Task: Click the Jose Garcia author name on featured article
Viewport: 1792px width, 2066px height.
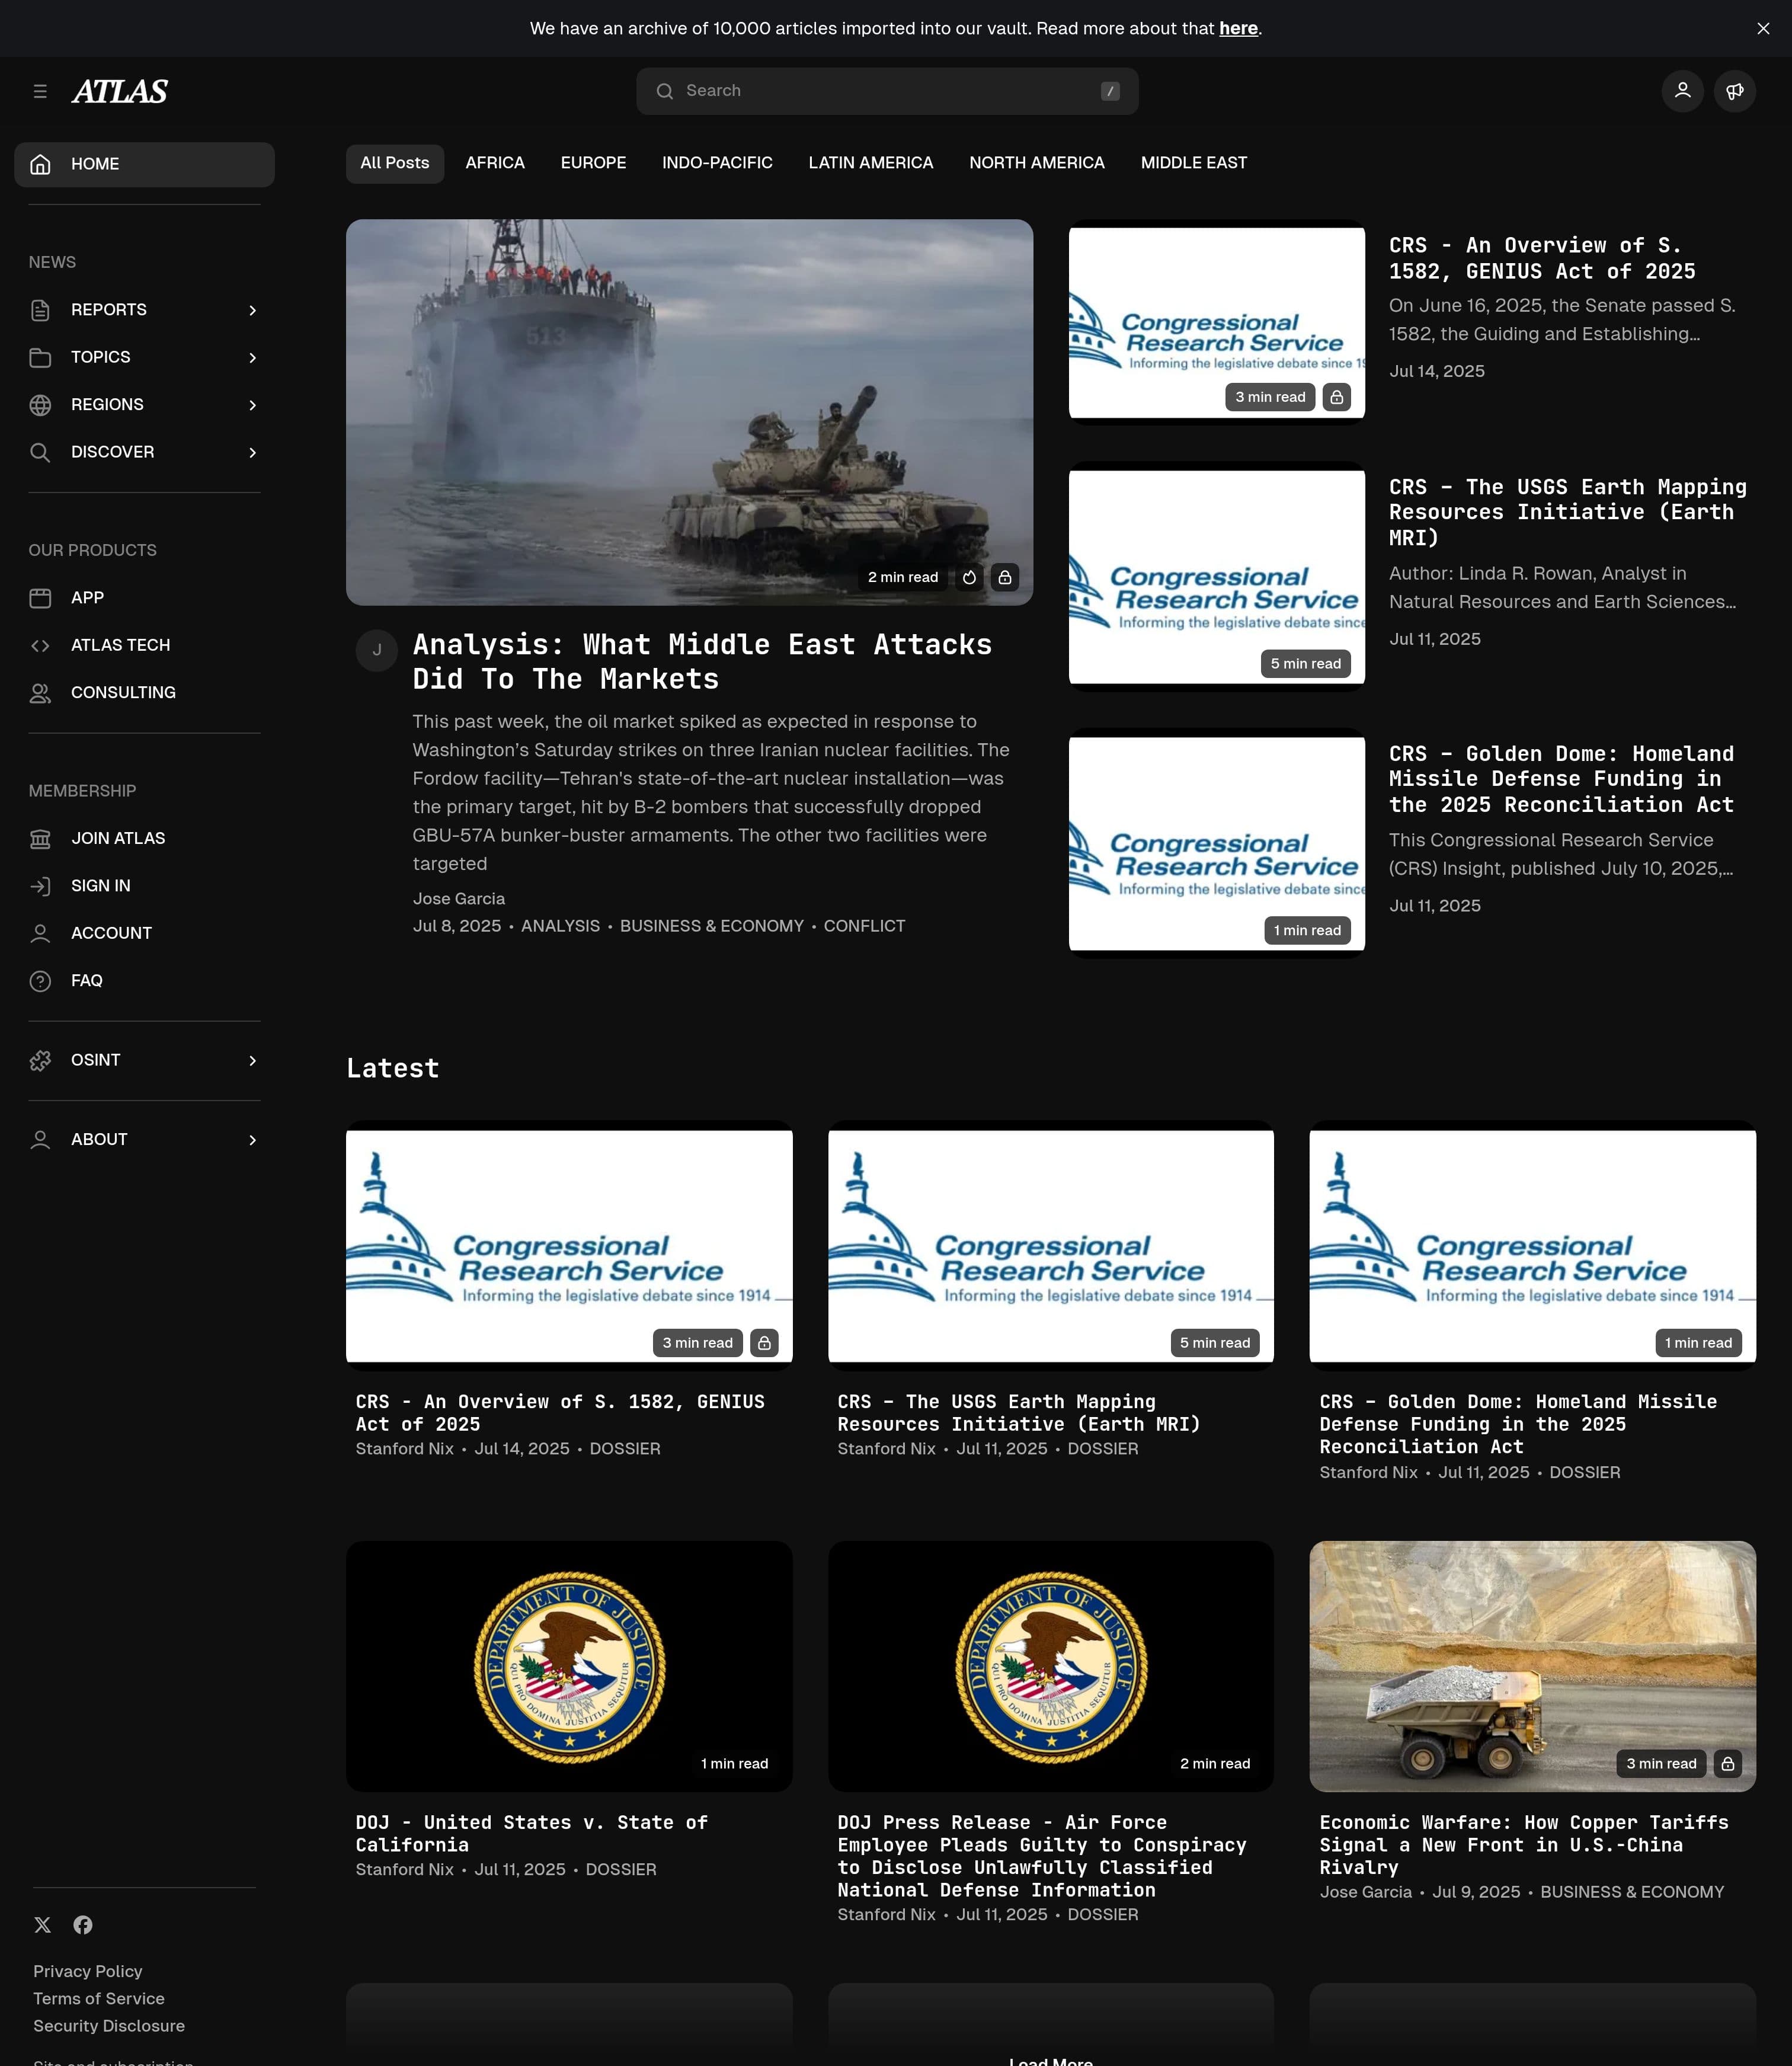Action: tap(459, 899)
